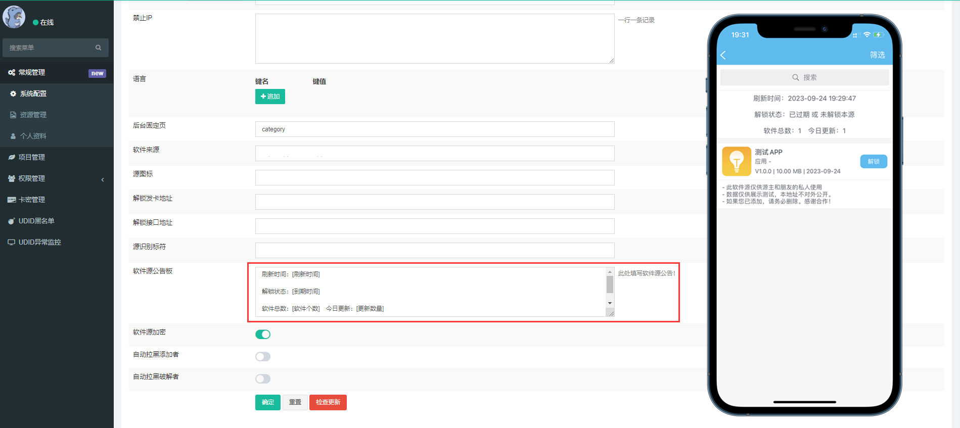Viewport: 960px width, 428px height.
Task: Click the 此处填写软件源公告! hint text
Action: tap(647, 273)
